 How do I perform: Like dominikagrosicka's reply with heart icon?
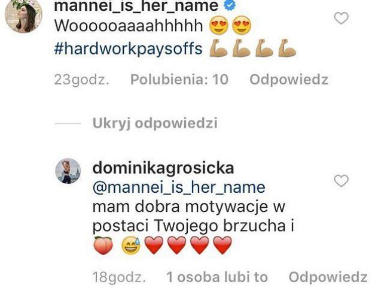341,181
